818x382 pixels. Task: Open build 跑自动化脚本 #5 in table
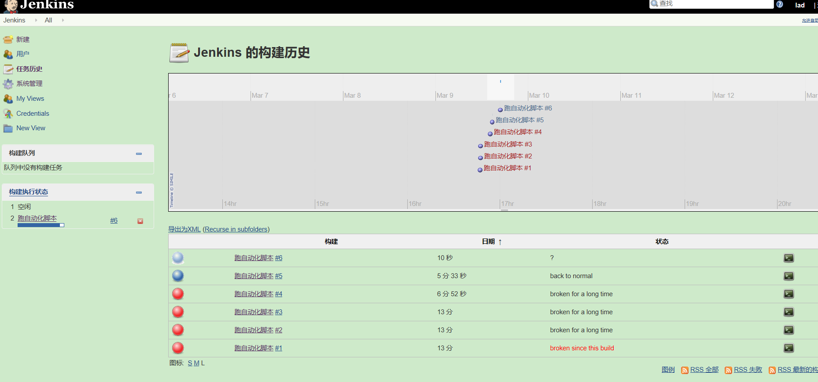coord(258,276)
